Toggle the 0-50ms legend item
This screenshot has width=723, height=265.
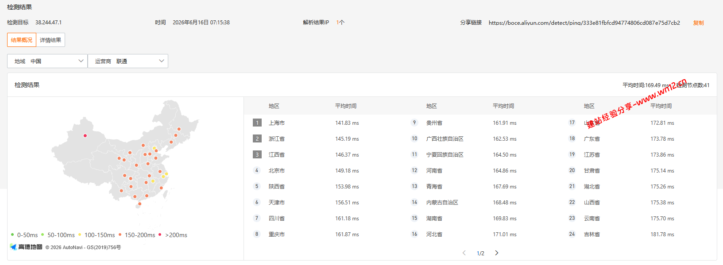24,235
